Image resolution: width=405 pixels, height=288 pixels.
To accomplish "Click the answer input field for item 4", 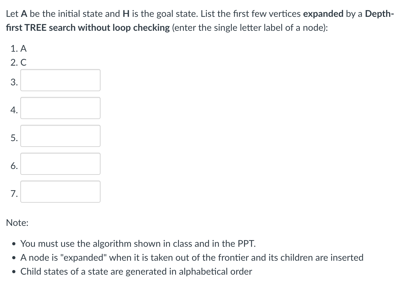I will [x=60, y=108].
